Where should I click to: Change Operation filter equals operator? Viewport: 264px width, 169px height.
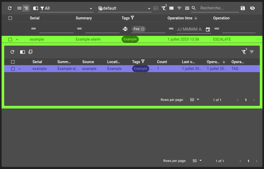217,29
